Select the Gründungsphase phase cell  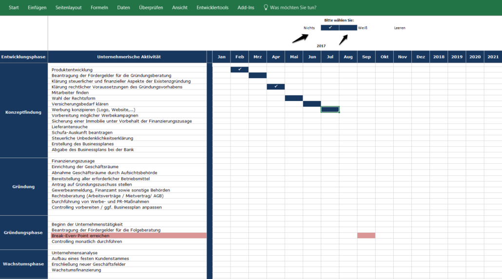(x=24, y=233)
